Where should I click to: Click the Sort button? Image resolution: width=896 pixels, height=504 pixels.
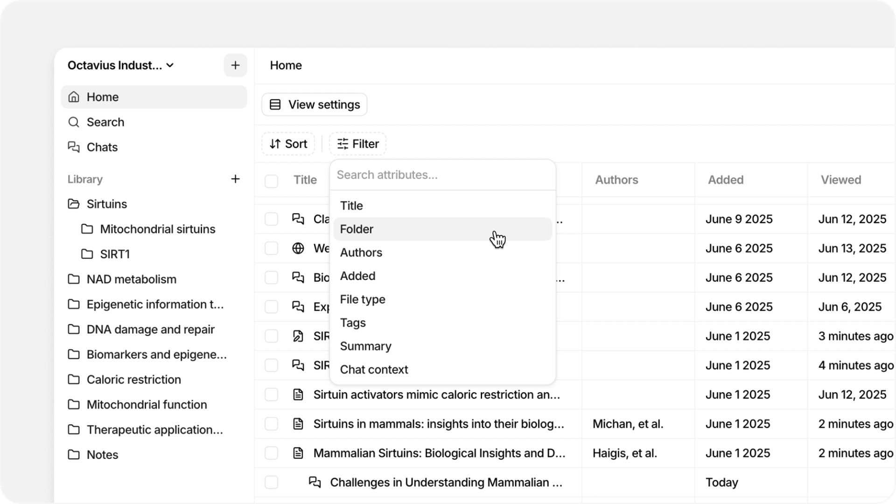pyautogui.click(x=288, y=144)
